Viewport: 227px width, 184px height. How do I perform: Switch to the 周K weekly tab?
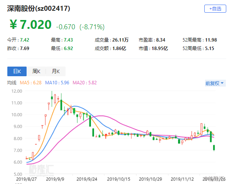(x=36, y=71)
